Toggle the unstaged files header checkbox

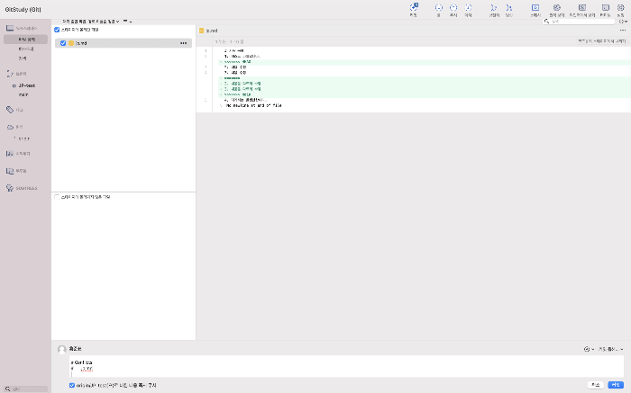click(x=57, y=197)
